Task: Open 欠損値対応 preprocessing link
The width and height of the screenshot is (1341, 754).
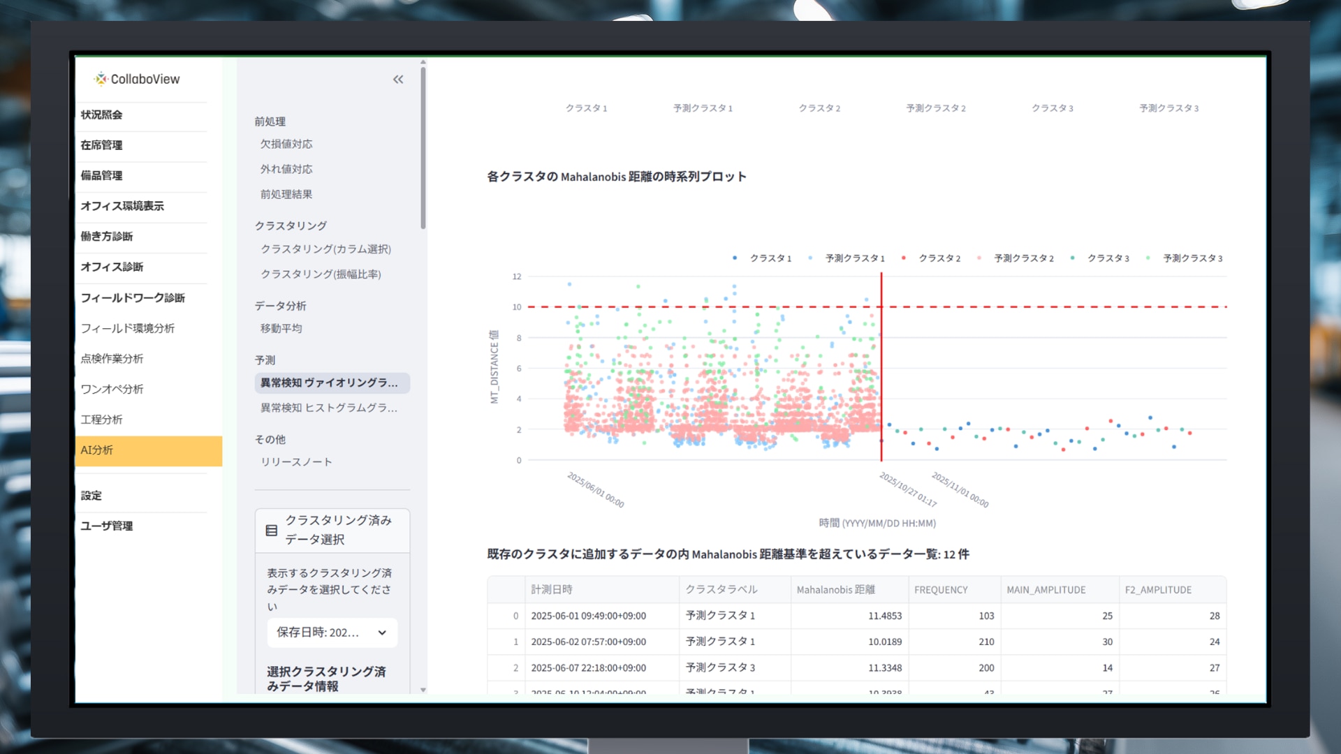Action: [x=286, y=144]
